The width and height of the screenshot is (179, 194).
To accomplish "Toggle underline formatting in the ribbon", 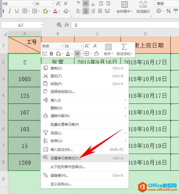I will coord(17,11).
